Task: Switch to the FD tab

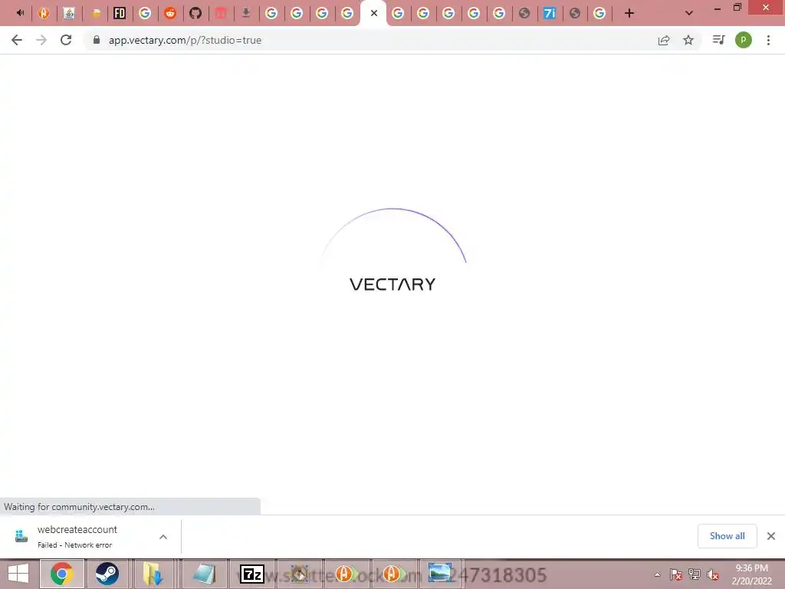Action: tap(120, 14)
